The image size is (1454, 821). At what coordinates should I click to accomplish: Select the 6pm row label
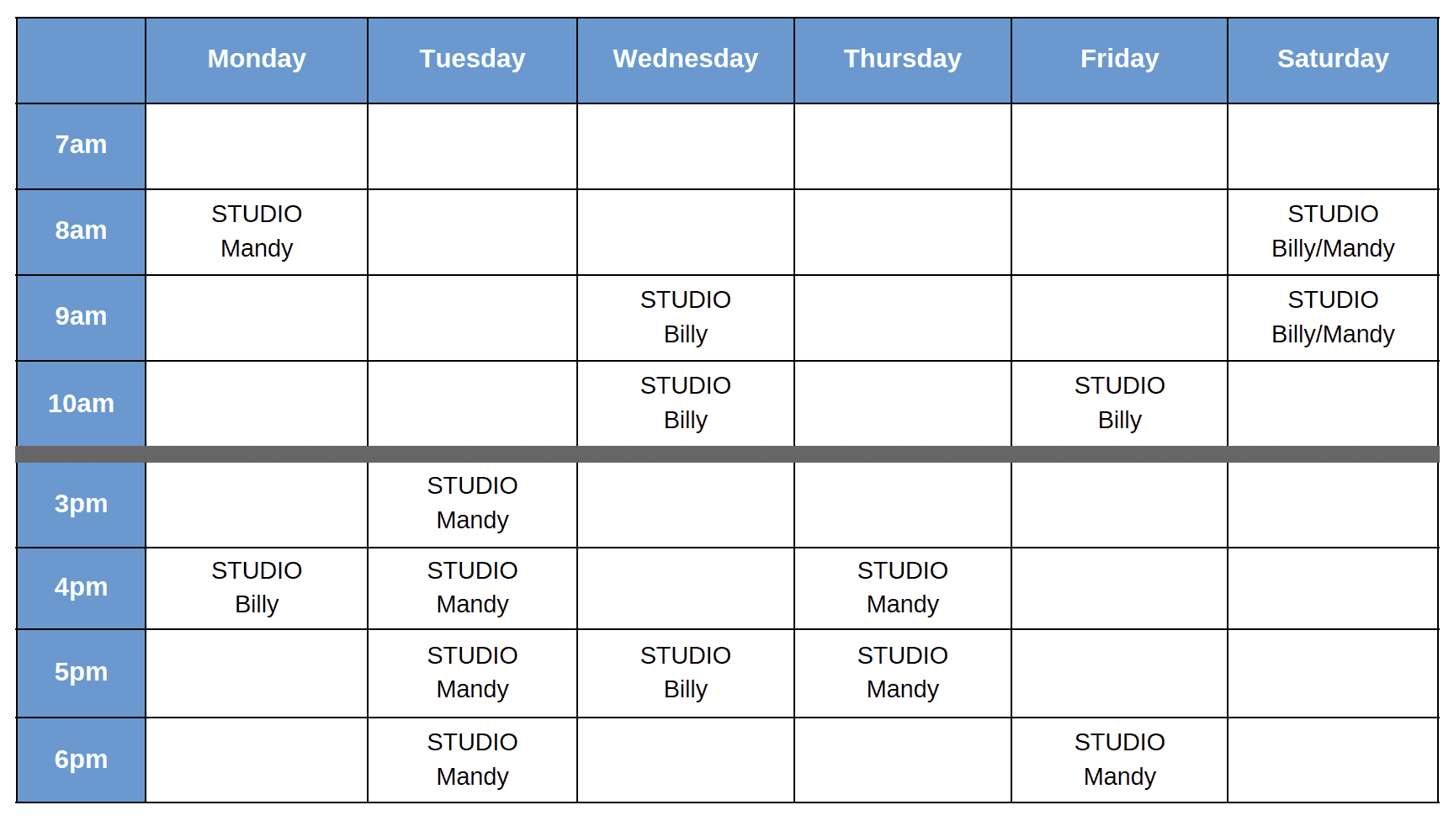(x=81, y=760)
